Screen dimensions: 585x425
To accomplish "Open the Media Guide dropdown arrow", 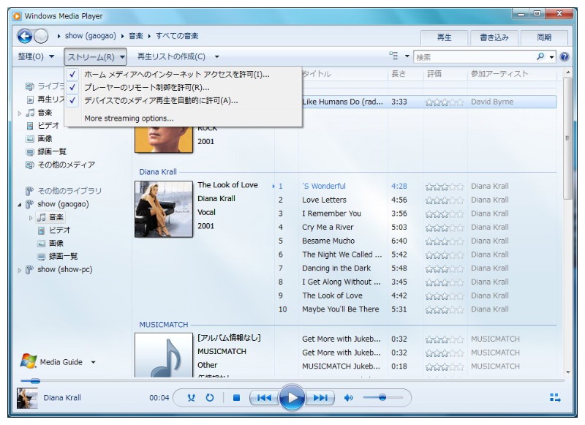I will tap(93, 363).
